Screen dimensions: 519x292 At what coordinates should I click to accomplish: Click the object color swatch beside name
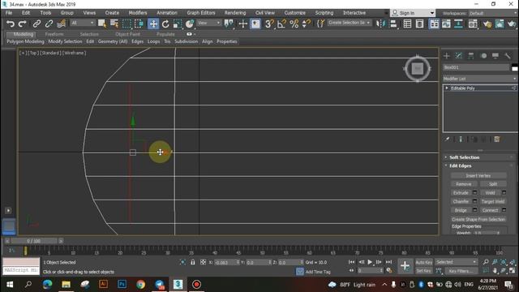(x=515, y=67)
